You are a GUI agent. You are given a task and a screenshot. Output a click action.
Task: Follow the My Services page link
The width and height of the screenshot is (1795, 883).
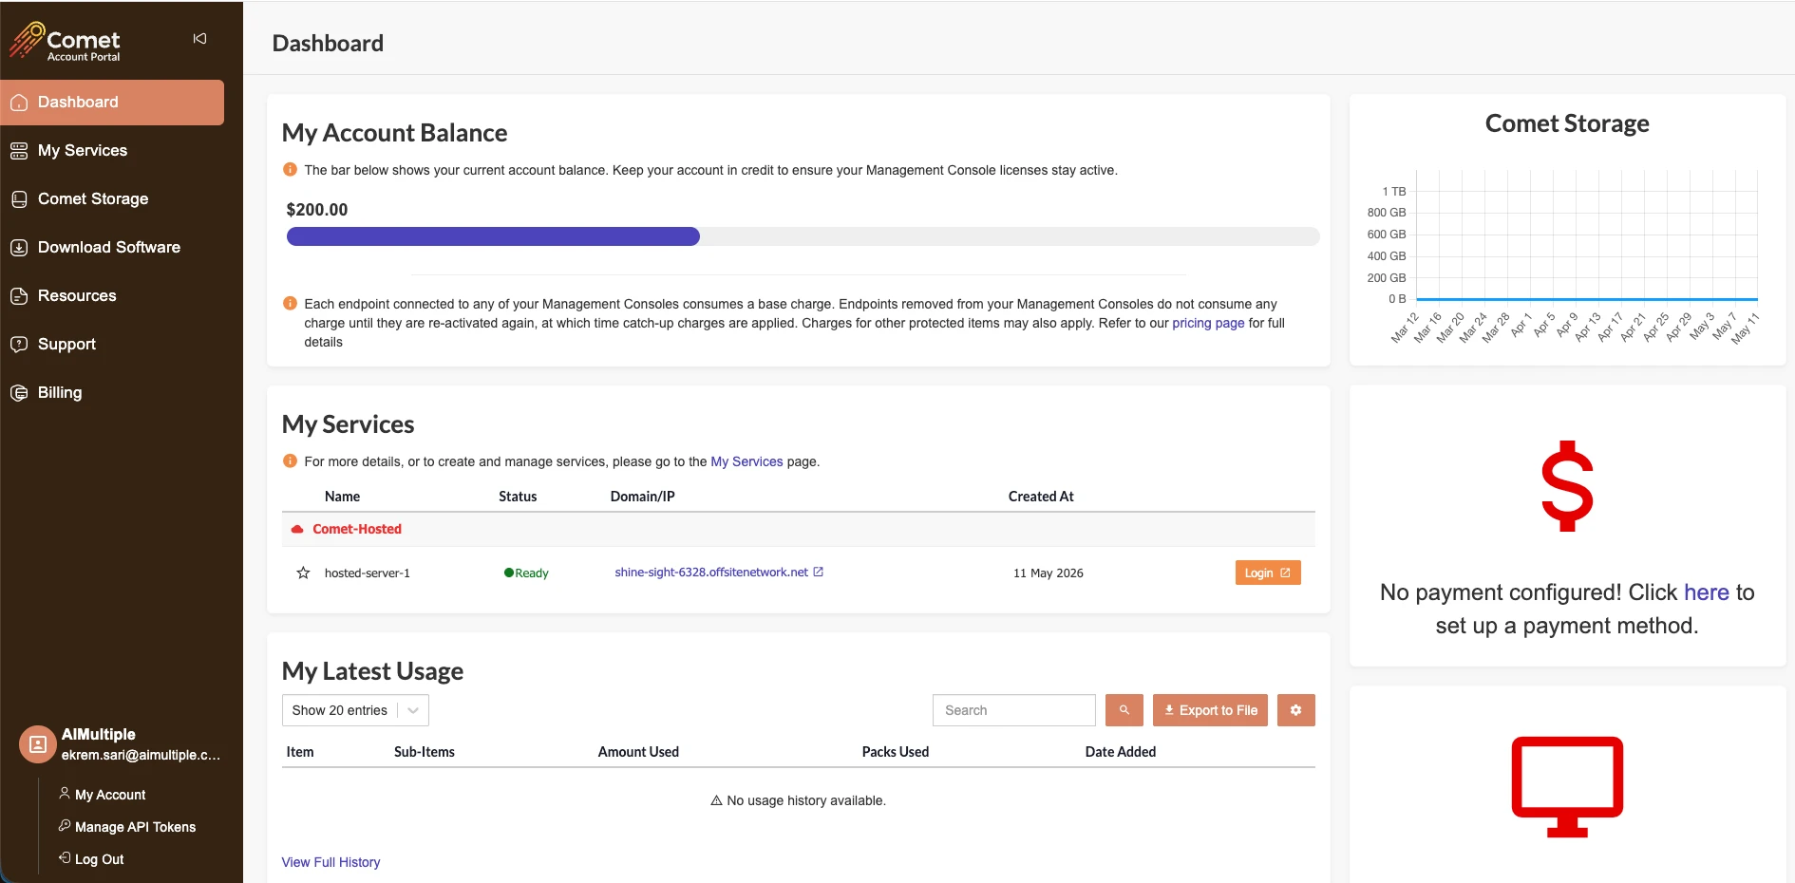pyautogui.click(x=746, y=461)
